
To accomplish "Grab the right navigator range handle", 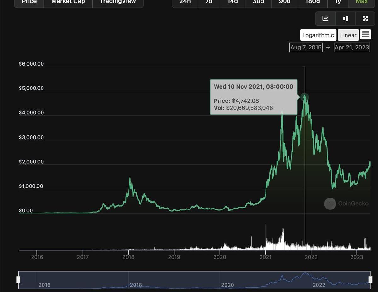I will [x=370, y=280].
